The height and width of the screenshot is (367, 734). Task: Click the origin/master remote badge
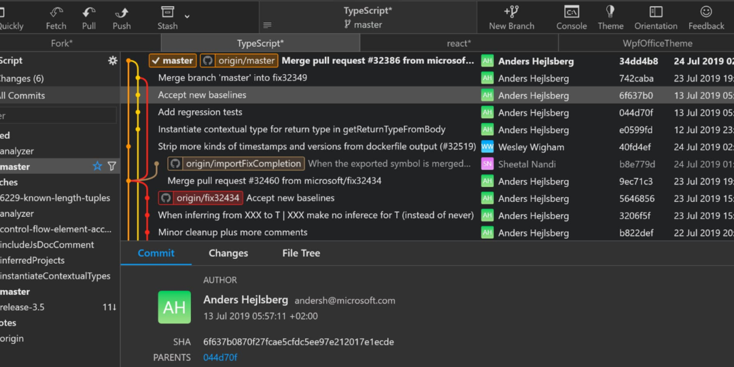click(239, 60)
